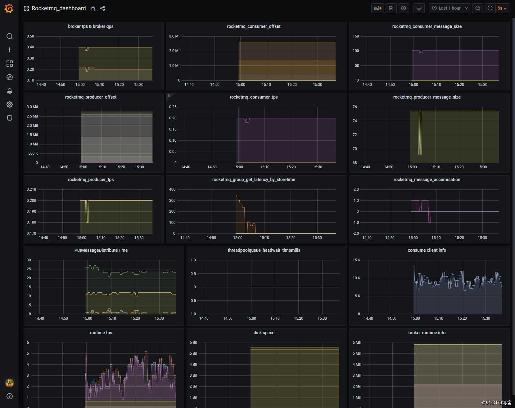The width and height of the screenshot is (515, 408).
Task: Open the rocketmq_consumer_message_size panel title menu
Action: tap(427, 26)
